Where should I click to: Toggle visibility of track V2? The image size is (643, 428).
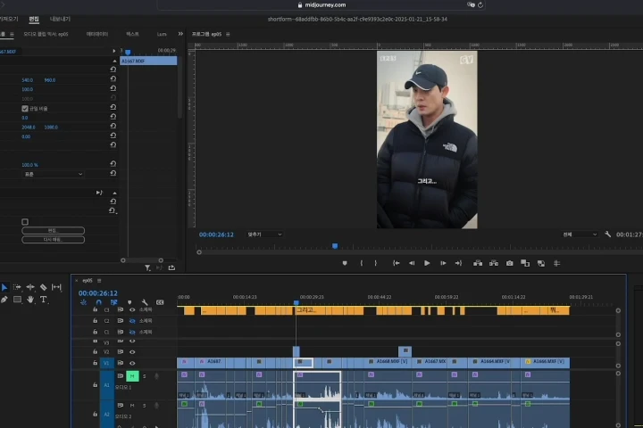[132, 352]
